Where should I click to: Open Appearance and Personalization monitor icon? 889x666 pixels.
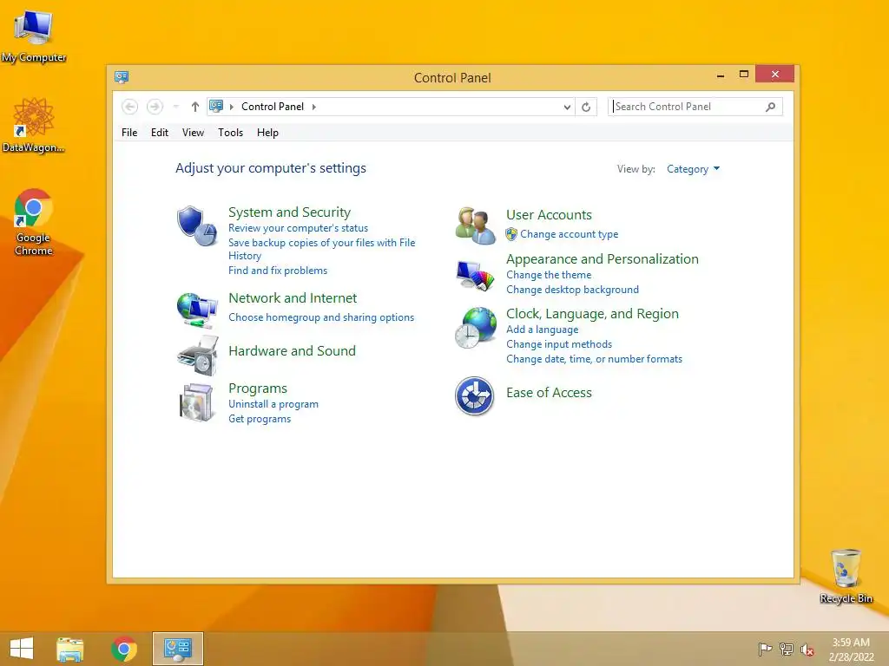click(475, 276)
